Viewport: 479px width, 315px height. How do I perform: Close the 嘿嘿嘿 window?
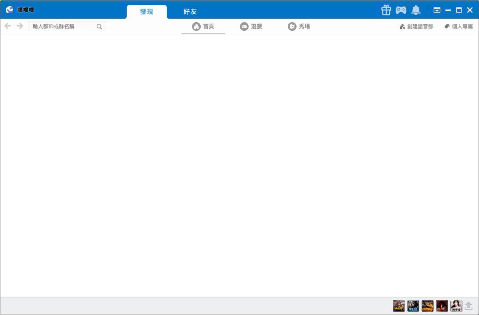(x=470, y=10)
